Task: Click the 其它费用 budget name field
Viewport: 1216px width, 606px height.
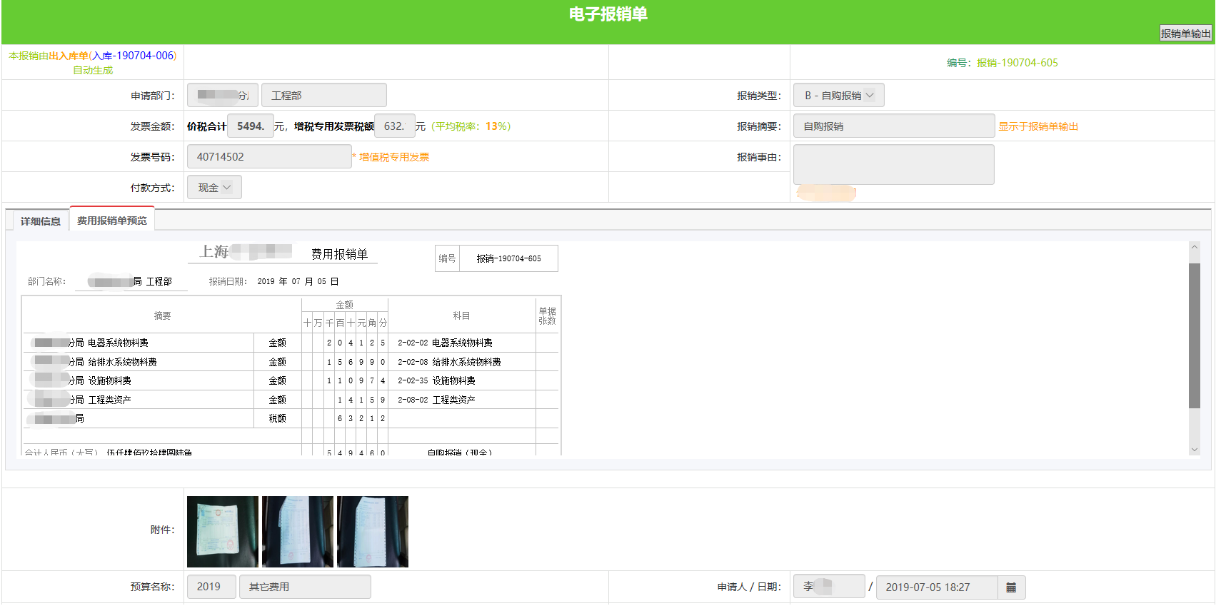Action: point(305,587)
